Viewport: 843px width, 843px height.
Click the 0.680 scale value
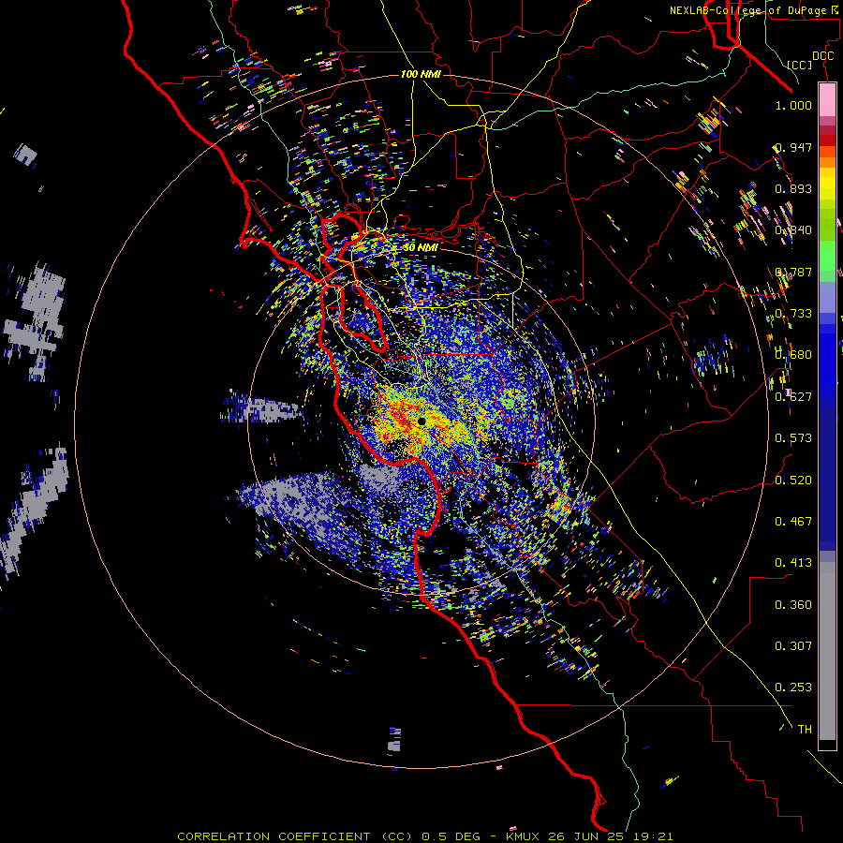pos(793,355)
